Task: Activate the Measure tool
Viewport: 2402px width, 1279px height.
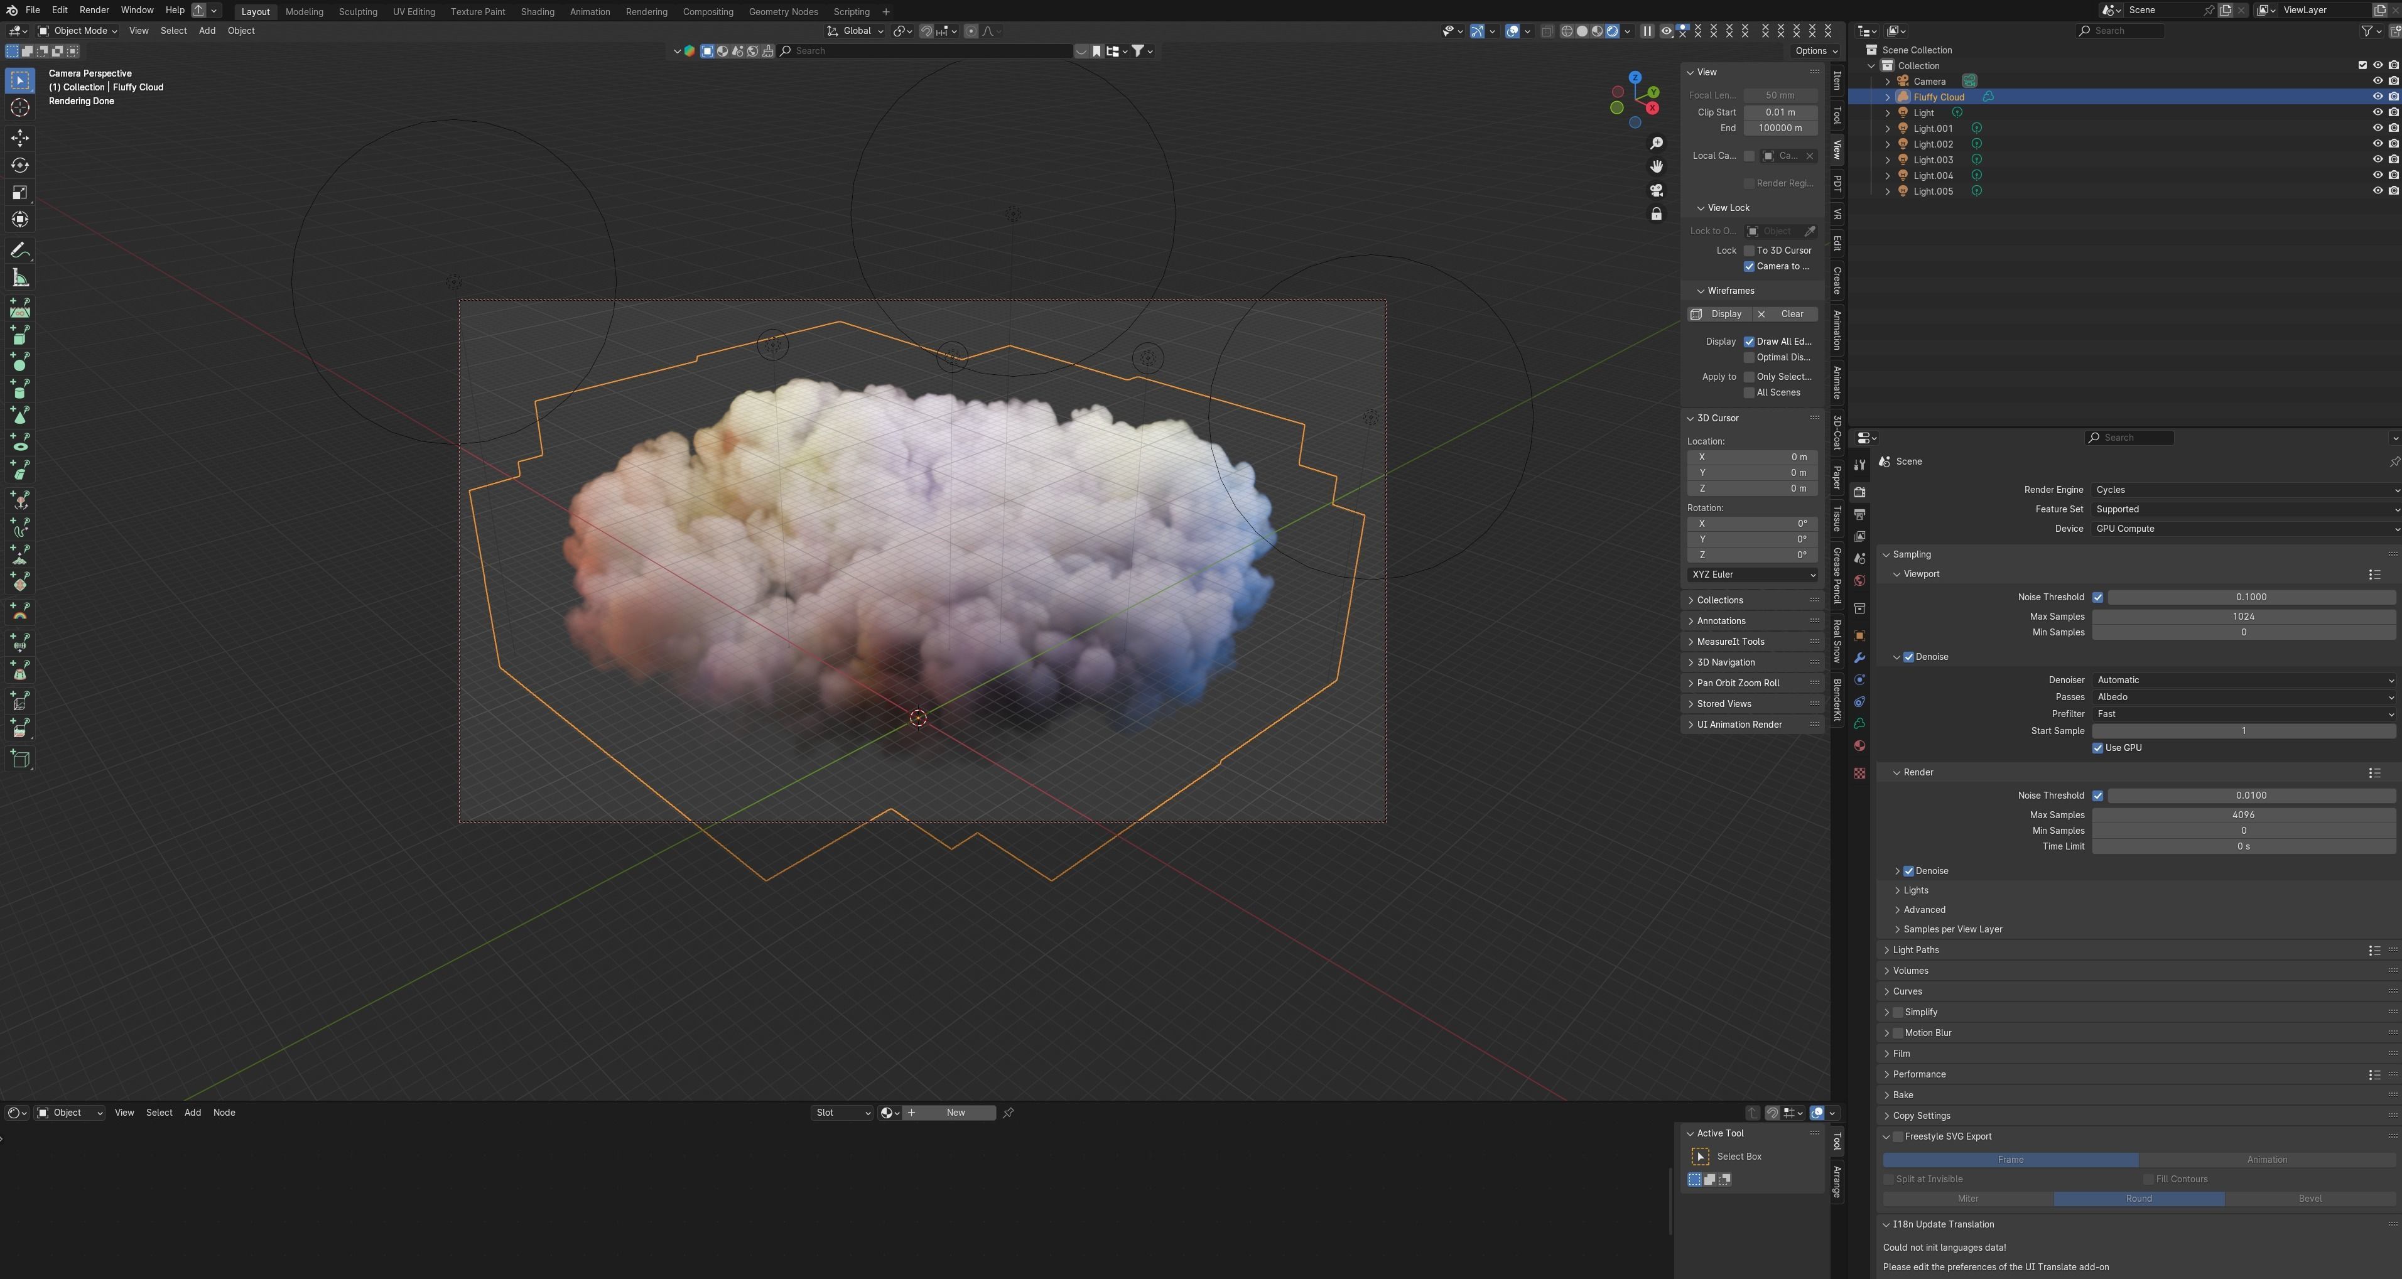Action: pos(19,278)
